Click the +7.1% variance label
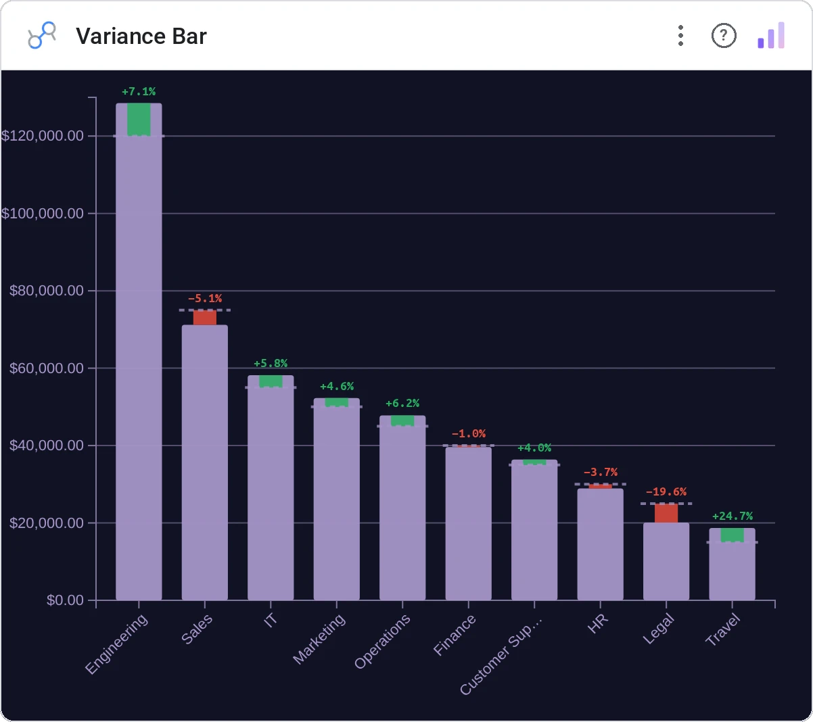 139,91
